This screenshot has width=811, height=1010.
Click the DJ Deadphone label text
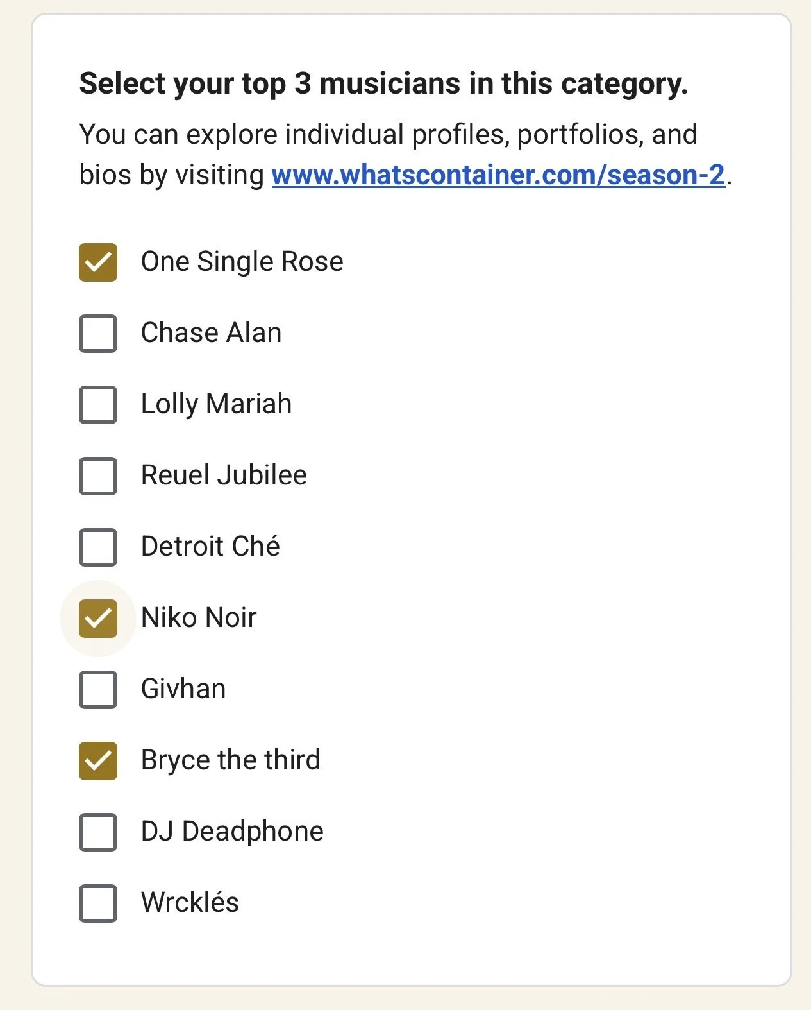click(232, 832)
